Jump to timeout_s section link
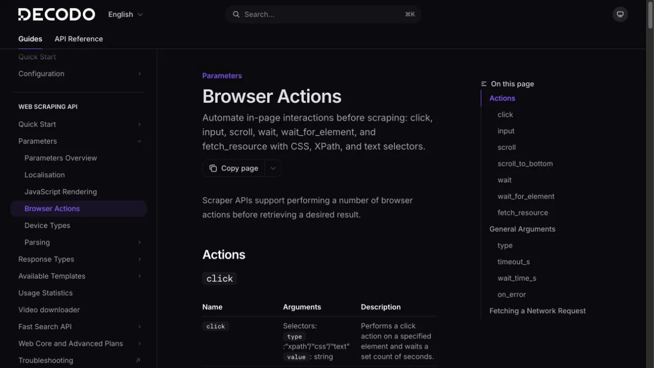The width and height of the screenshot is (654, 368). pyautogui.click(x=513, y=262)
